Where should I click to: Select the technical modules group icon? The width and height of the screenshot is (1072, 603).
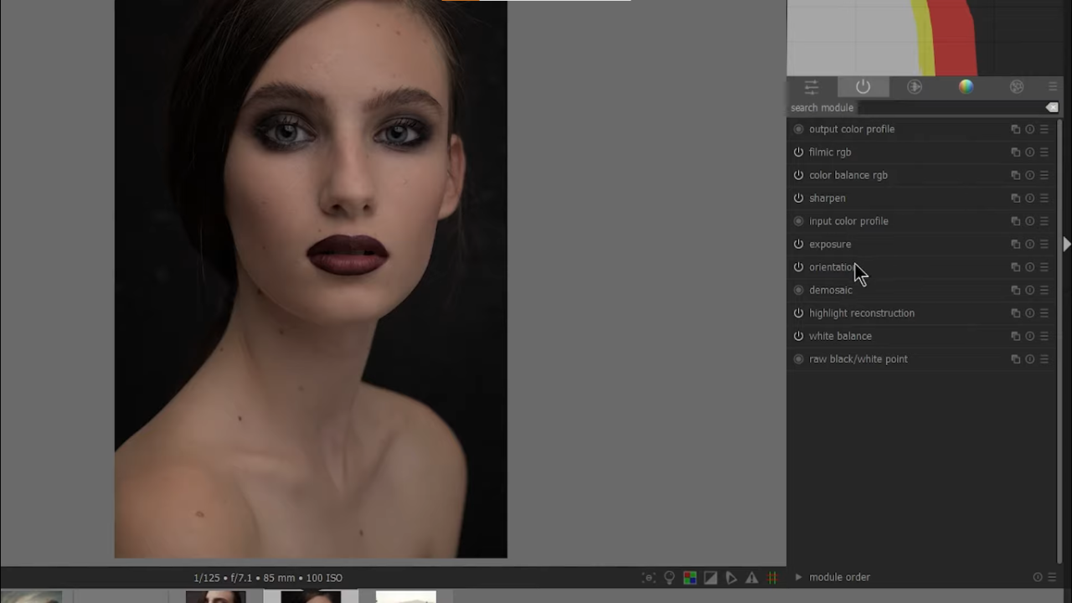click(915, 86)
